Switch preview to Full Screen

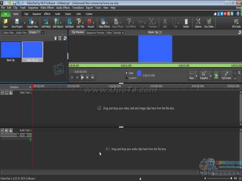tap(226, 75)
